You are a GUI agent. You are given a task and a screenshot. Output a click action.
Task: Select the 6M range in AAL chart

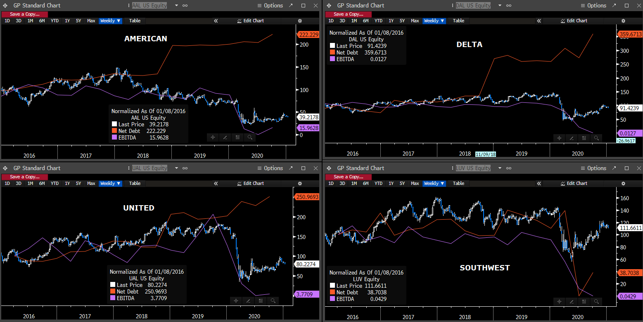coord(42,21)
